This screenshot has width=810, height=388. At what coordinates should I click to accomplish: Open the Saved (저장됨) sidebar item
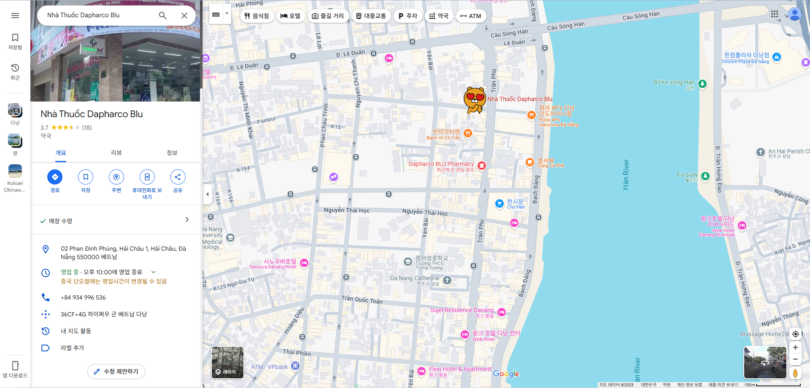pos(15,42)
